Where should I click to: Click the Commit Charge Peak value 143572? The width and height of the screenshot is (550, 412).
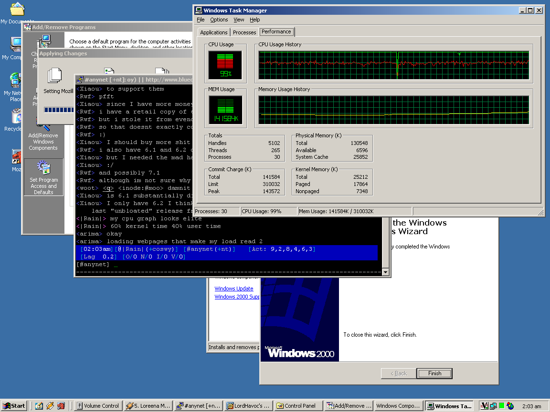(272, 191)
